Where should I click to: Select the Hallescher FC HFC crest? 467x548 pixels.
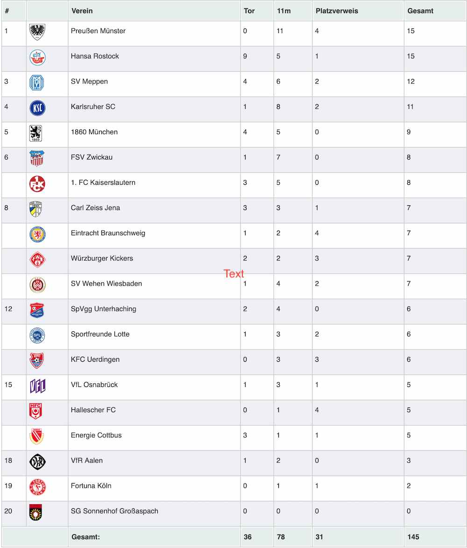point(35,411)
